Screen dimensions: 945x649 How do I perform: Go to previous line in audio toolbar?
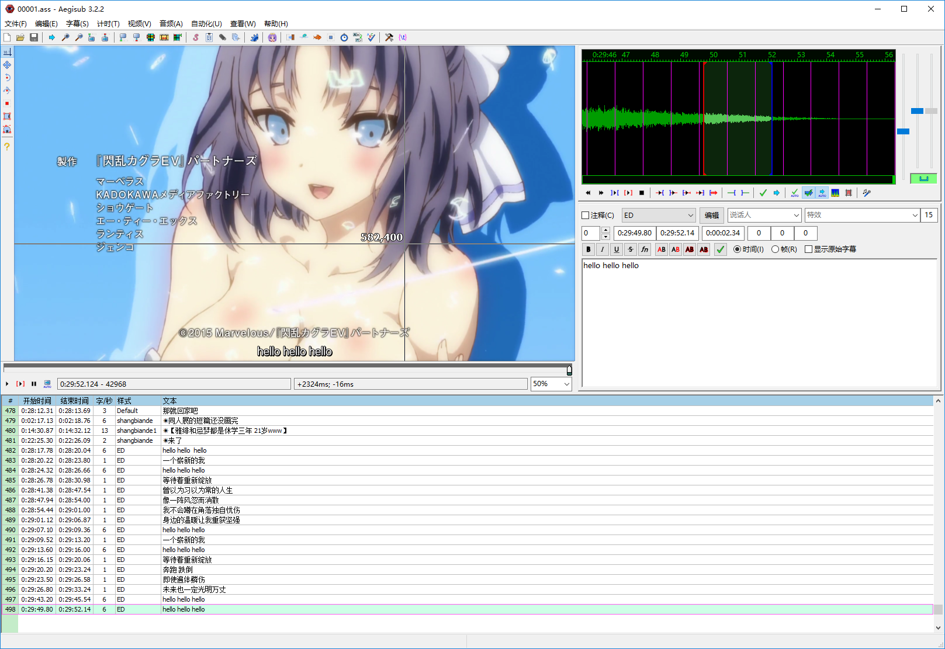(588, 193)
